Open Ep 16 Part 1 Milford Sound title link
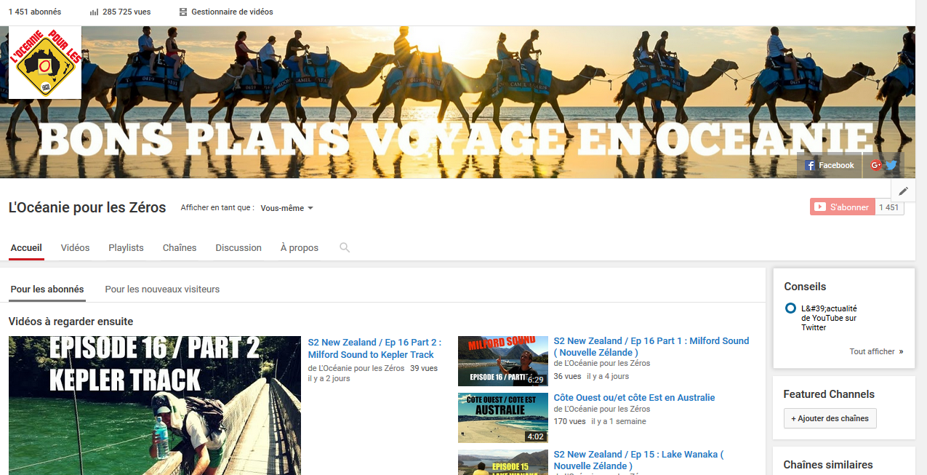The height and width of the screenshot is (475, 927). pyautogui.click(x=651, y=346)
